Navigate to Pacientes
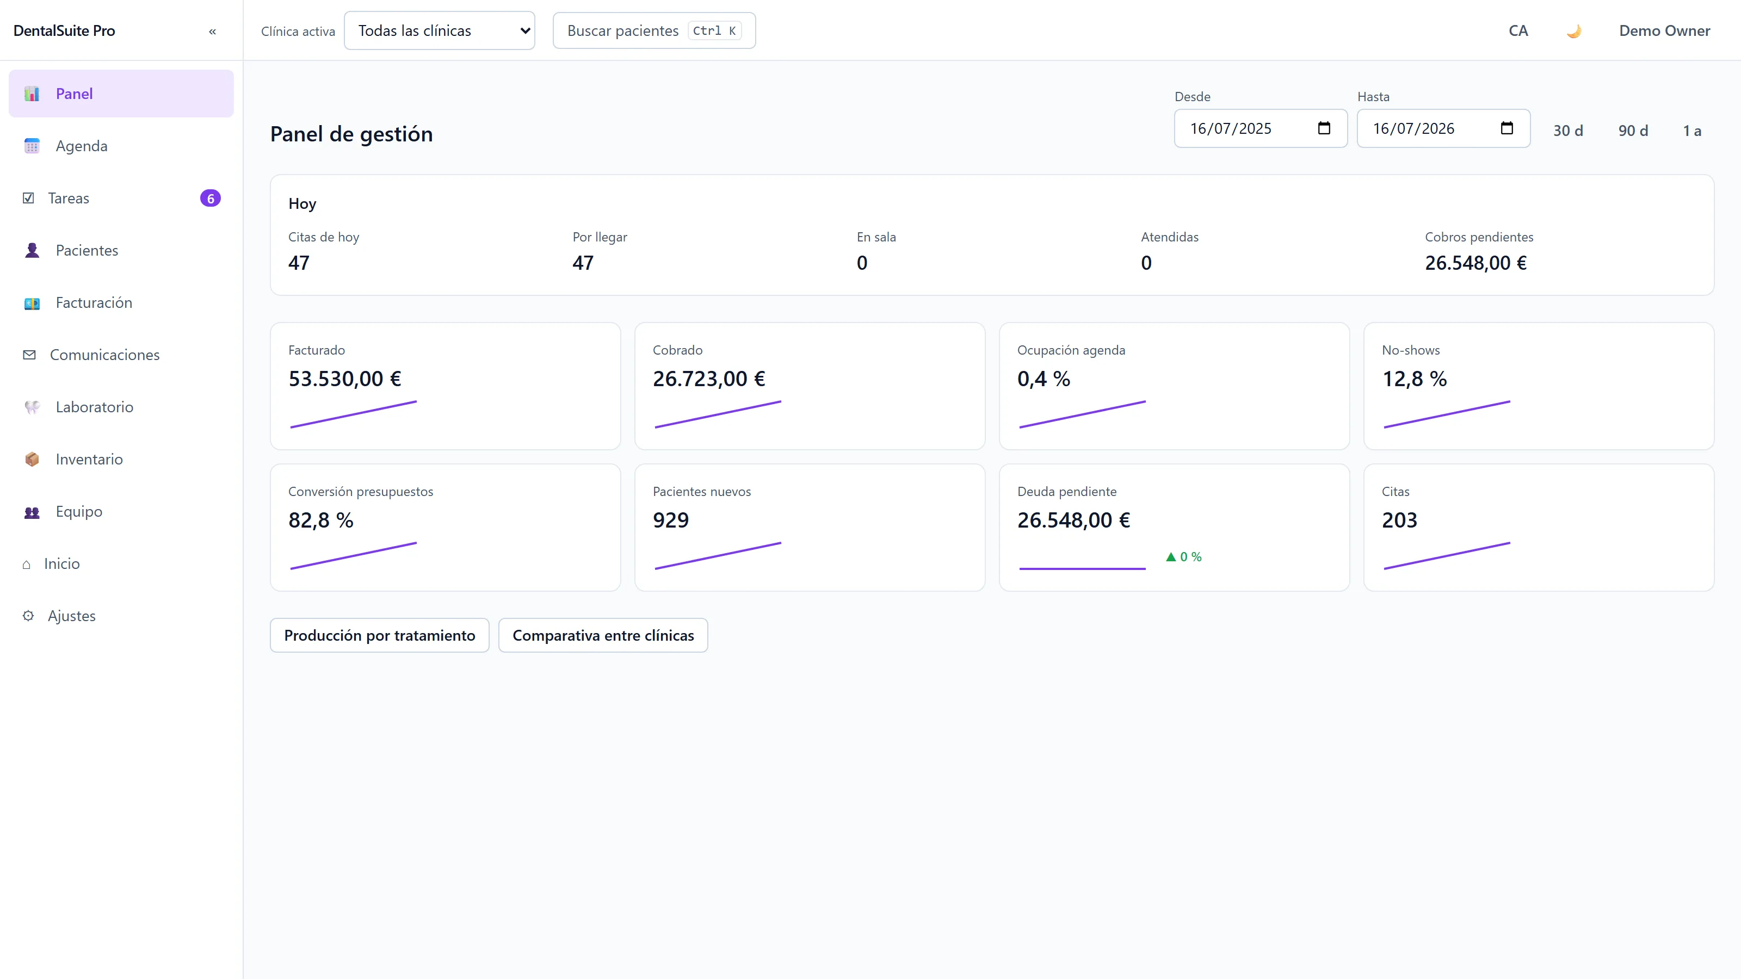 [121, 251]
